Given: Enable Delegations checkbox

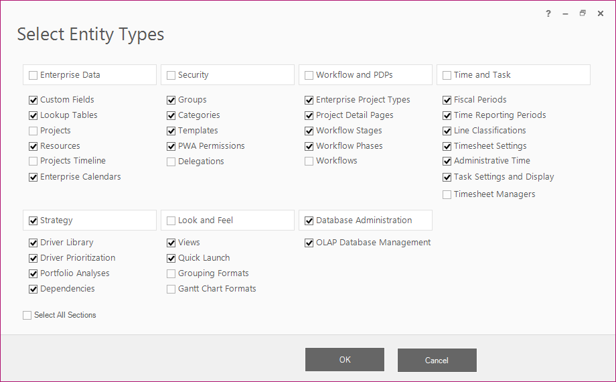Looking at the screenshot, I should click(171, 162).
